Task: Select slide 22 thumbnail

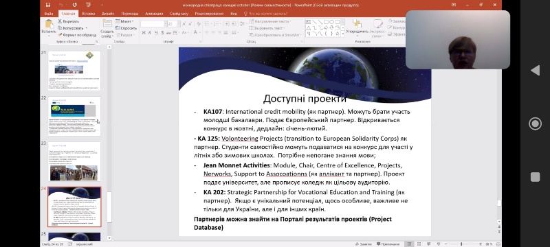Action: (x=74, y=116)
